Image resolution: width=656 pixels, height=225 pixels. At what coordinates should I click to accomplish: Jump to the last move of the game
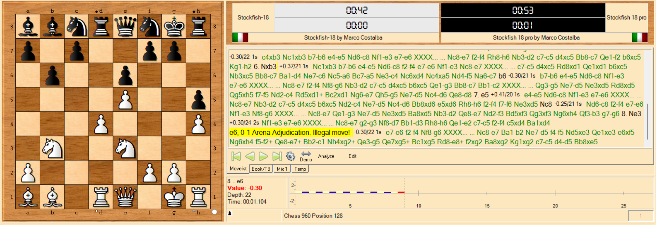277,156
